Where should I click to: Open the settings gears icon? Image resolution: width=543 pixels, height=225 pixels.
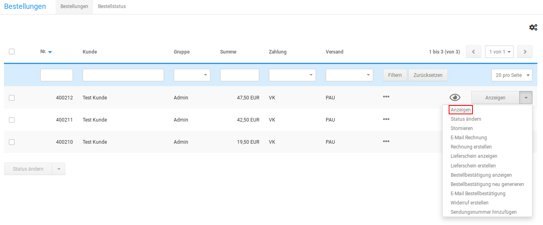[533, 27]
